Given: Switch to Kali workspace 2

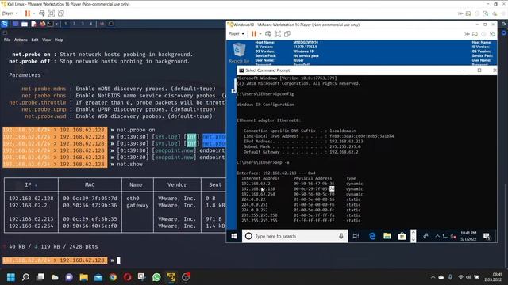Looking at the screenshot, I should point(74,24).
